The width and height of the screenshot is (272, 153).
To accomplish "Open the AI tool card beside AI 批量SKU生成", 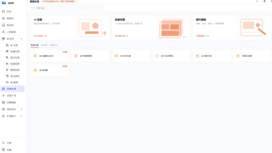I will pos(90,56).
